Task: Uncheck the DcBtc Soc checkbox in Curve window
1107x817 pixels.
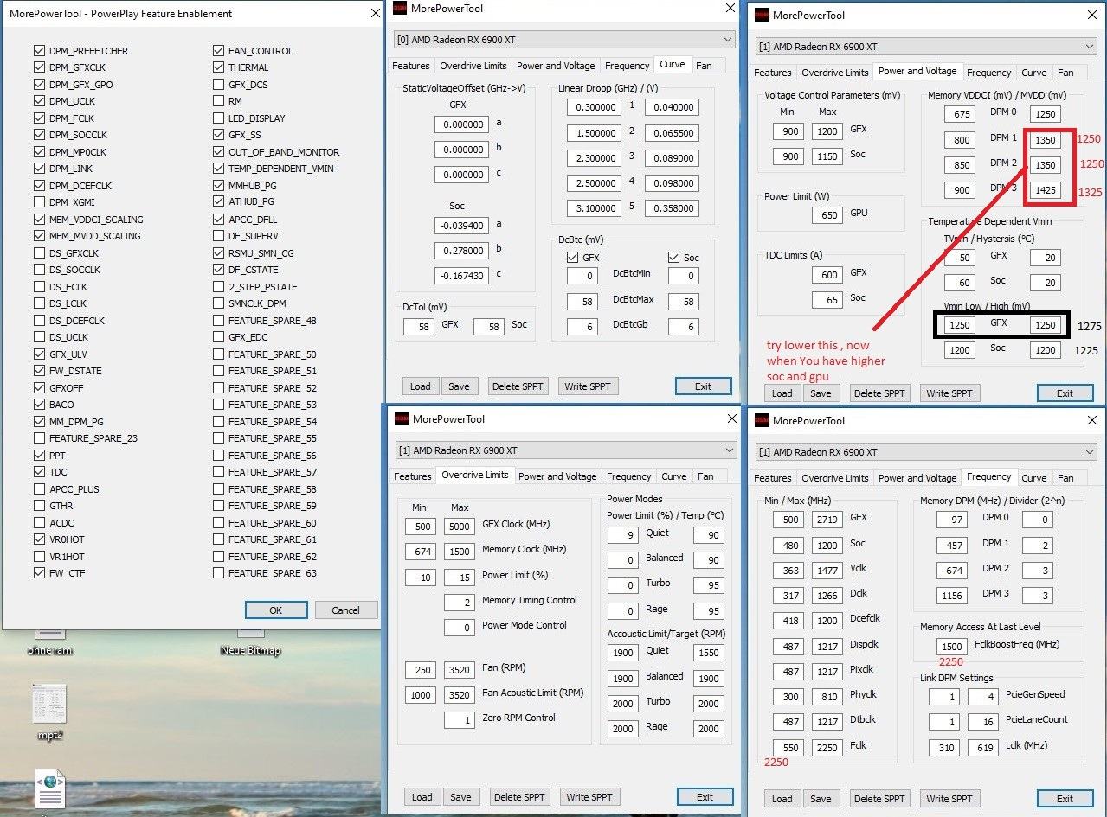Action: (673, 258)
